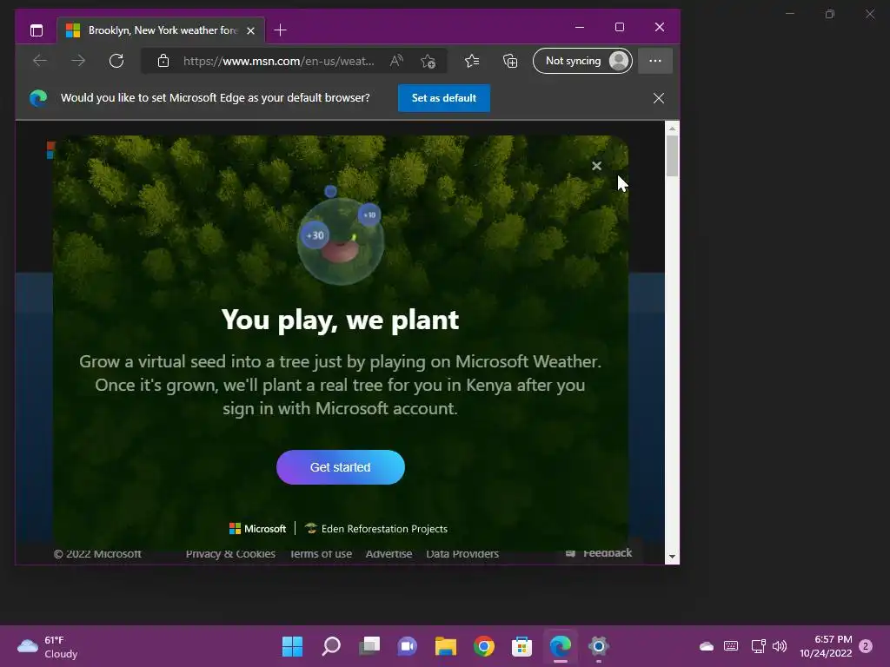Viewport: 890px width, 667px height.
Task: Click the page scrollbar up arrow
Action: pos(672,129)
